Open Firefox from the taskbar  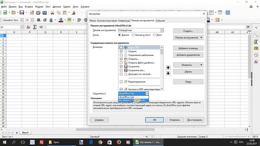119,142
